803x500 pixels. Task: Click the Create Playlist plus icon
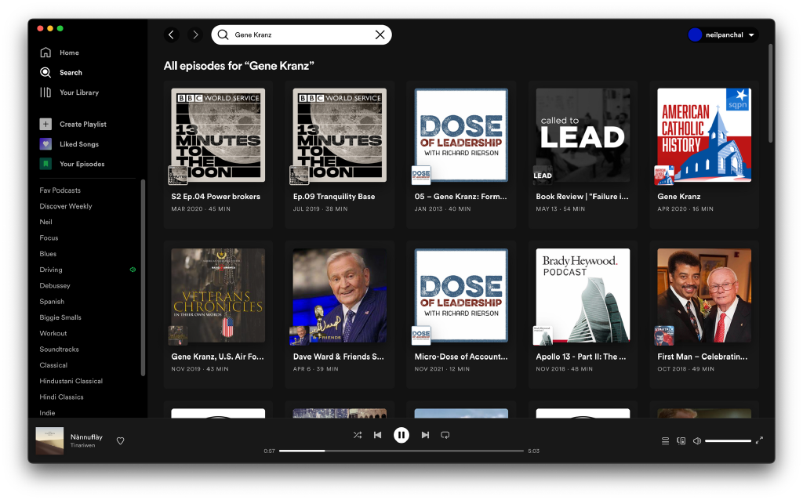click(x=45, y=125)
